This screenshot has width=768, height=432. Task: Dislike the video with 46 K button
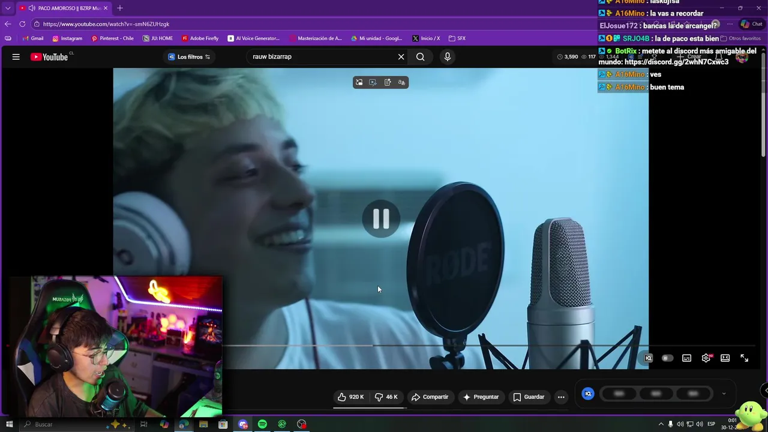tap(386, 397)
